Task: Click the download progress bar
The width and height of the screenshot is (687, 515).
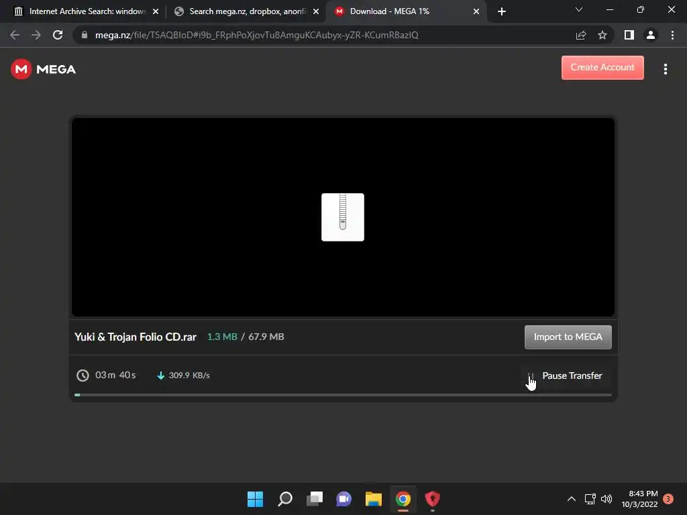Action: (343, 395)
